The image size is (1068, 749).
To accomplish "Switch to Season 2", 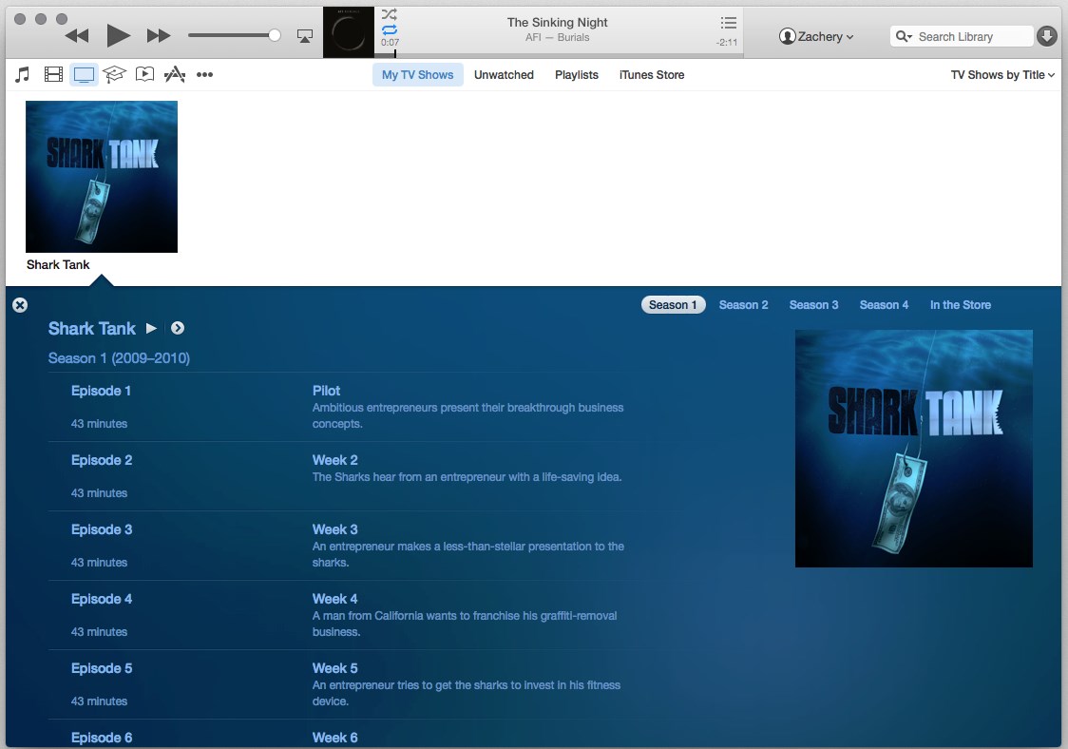I will coord(743,305).
